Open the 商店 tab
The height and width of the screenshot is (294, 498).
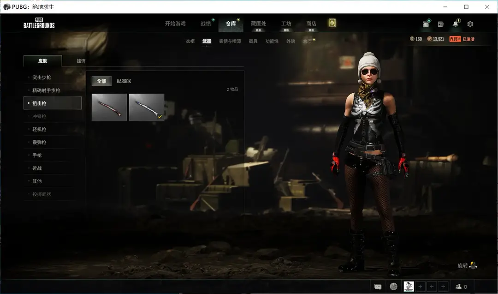(311, 24)
